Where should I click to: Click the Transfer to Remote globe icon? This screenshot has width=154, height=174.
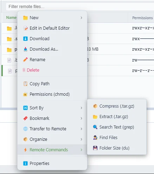[x=25, y=129]
